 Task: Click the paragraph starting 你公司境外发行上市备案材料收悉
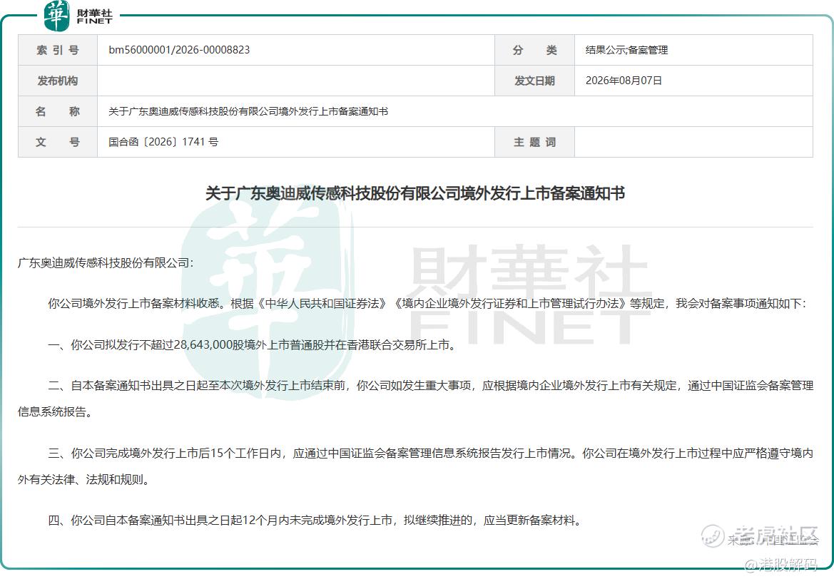[427, 304]
